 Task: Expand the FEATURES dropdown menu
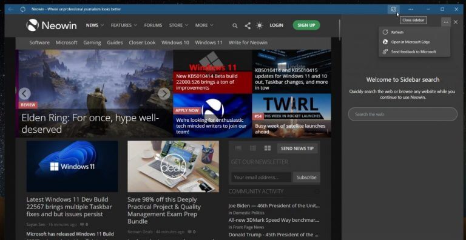coord(124,25)
